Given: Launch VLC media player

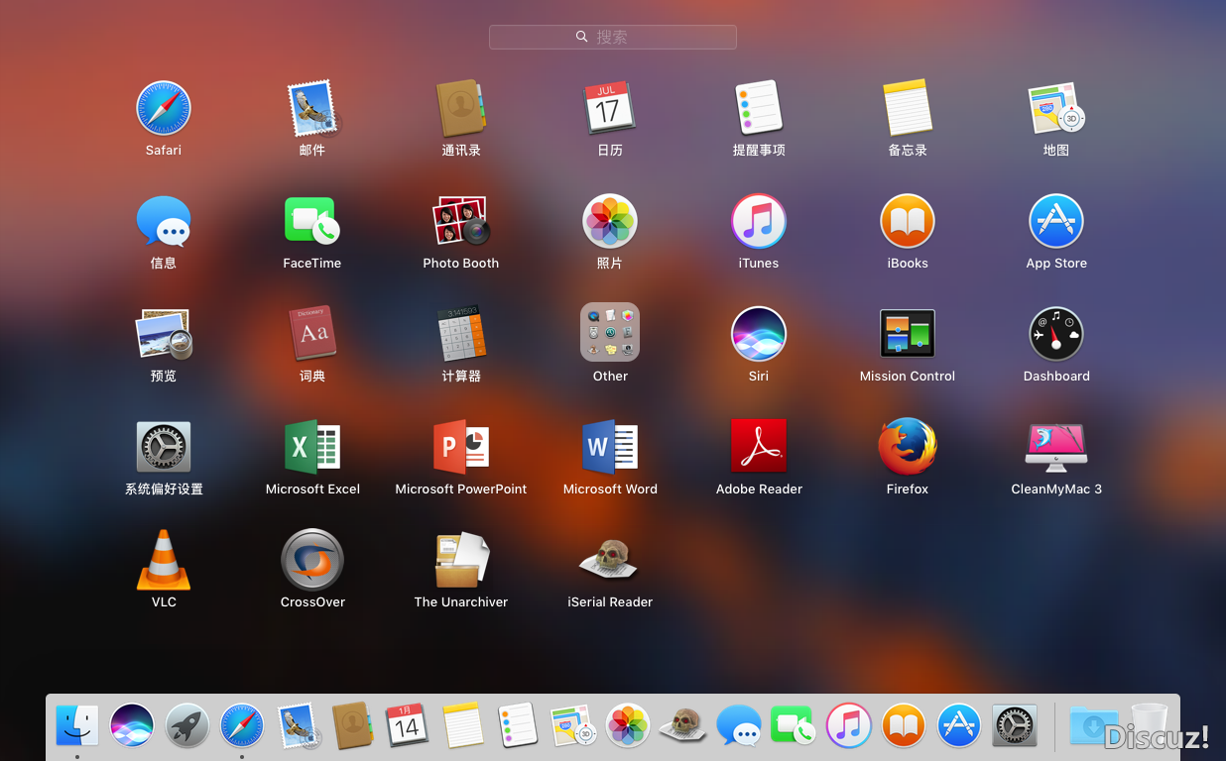Looking at the screenshot, I should (x=164, y=560).
